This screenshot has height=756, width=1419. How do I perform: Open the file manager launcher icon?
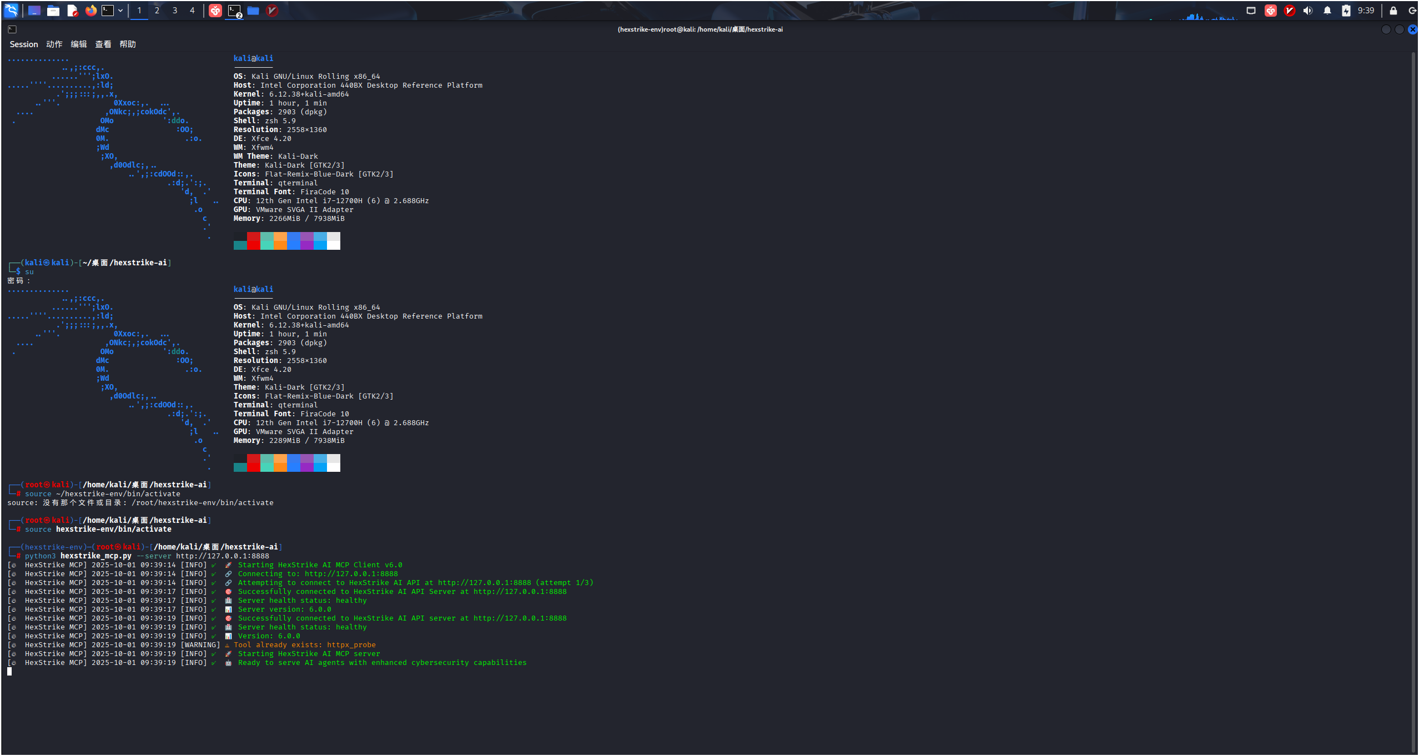coord(53,11)
